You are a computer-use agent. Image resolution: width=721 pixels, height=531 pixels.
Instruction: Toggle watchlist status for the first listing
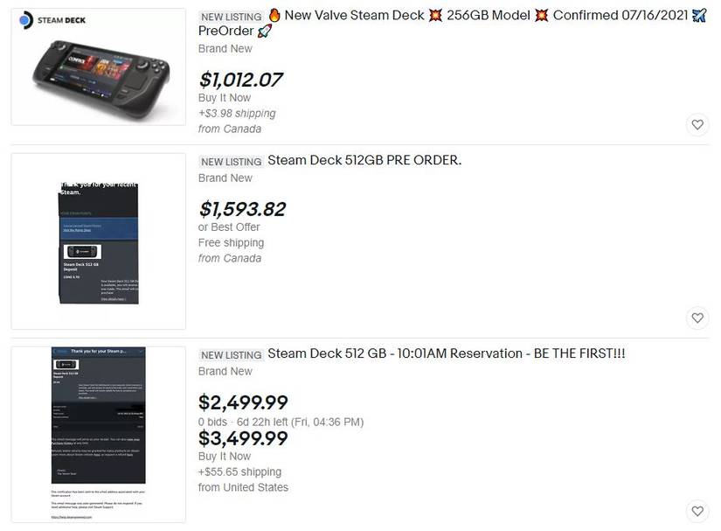(x=697, y=124)
